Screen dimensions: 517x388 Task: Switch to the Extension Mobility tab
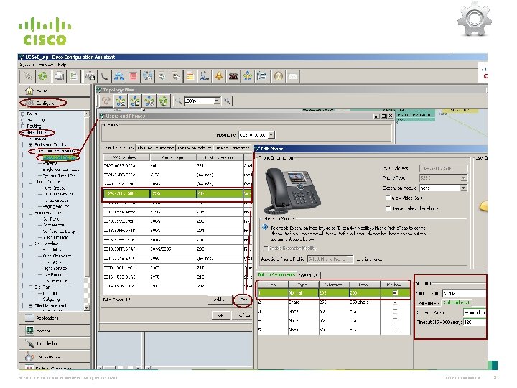click(x=195, y=148)
